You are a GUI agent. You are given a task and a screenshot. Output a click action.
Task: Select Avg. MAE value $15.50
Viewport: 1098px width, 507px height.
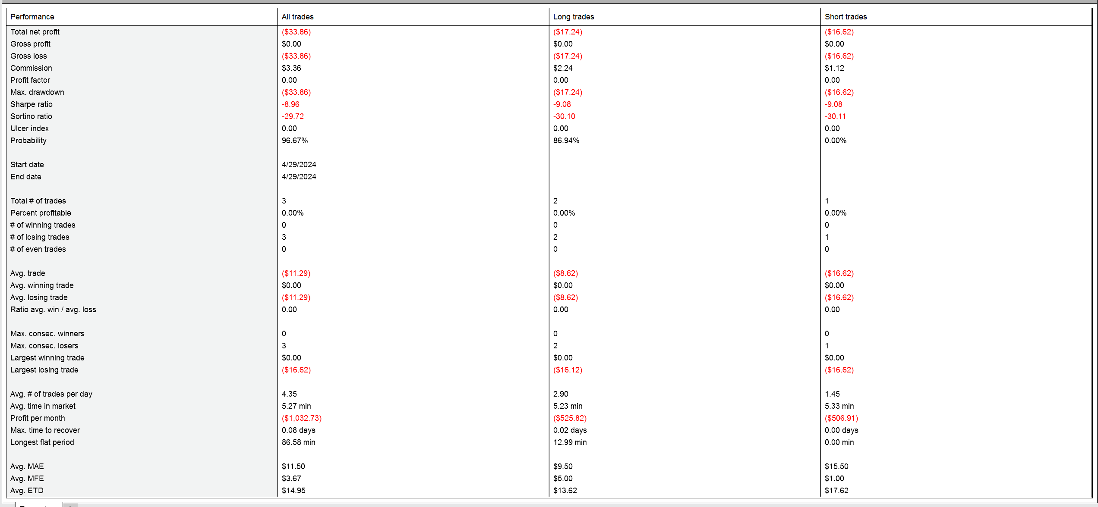coord(836,466)
